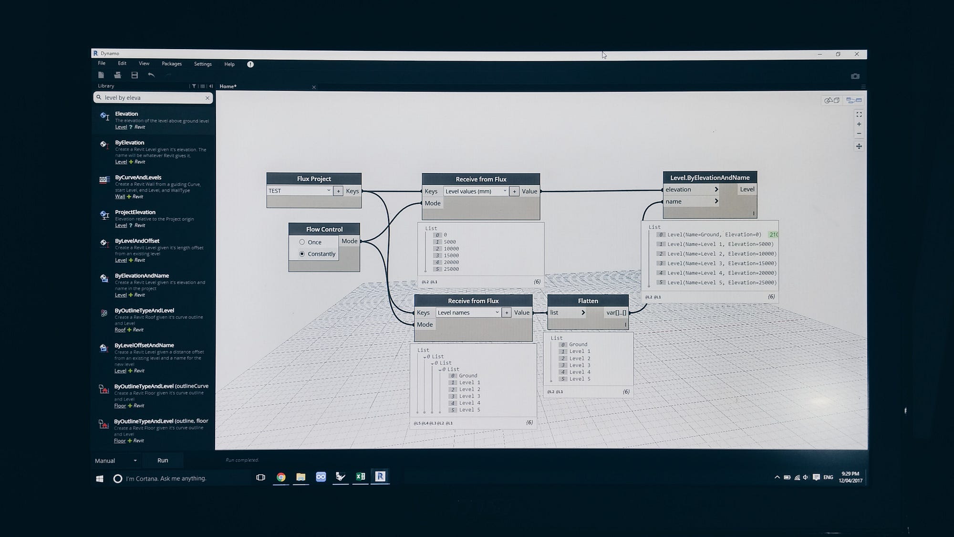This screenshot has height=537, width=954.
Task: Click the ProjectElevation library entry
Action: (153, 219)
